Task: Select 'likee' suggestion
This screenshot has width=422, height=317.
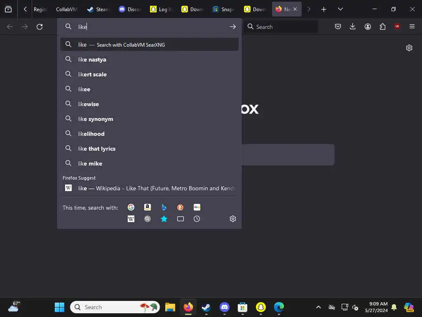Action: pyautogui.click(x=150, y=89)
